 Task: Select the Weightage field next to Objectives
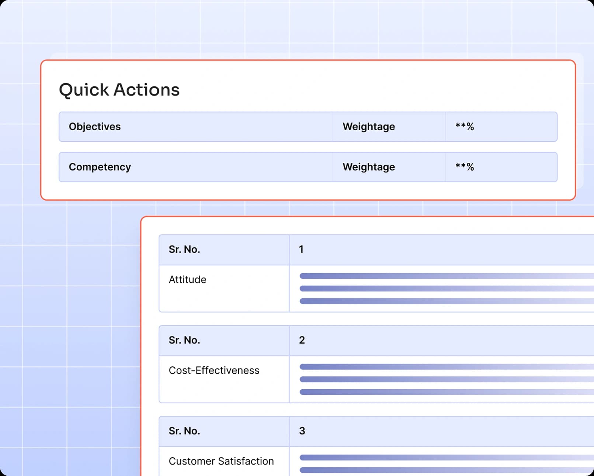point(368,127)
